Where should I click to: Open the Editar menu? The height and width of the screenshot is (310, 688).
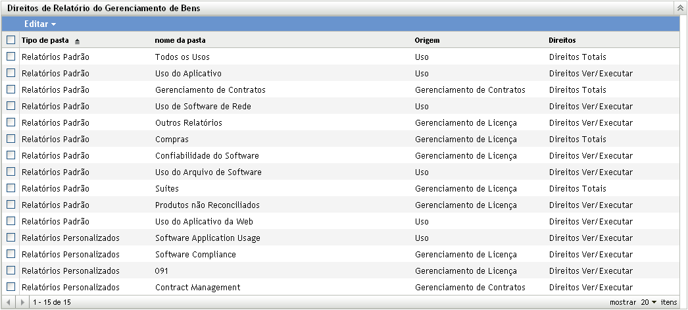coord(39,24)
